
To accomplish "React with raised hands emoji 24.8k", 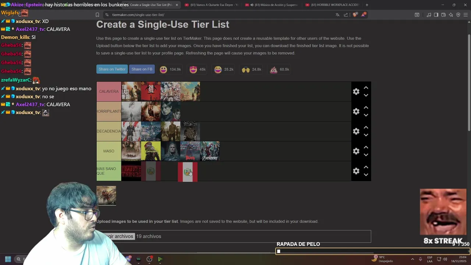I will [251, 70].
